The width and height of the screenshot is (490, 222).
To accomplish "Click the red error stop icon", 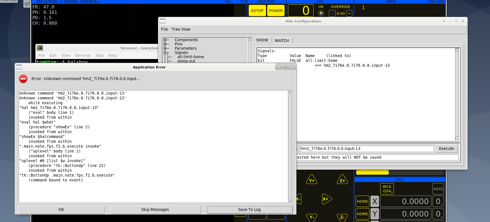I will tap(23, 79).
